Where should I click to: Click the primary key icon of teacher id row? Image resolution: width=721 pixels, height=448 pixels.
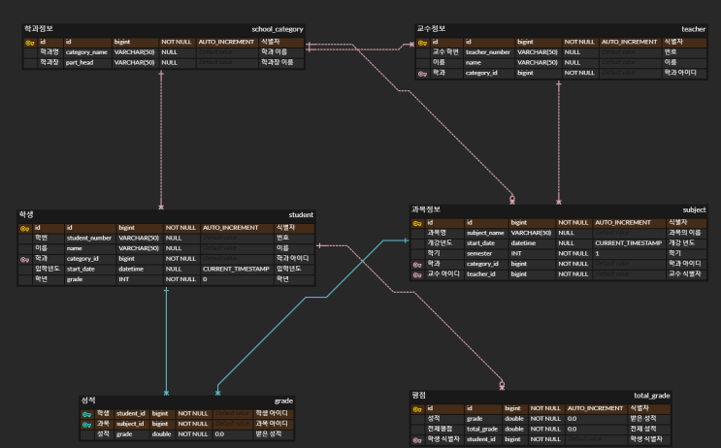(x=422, y=43)
